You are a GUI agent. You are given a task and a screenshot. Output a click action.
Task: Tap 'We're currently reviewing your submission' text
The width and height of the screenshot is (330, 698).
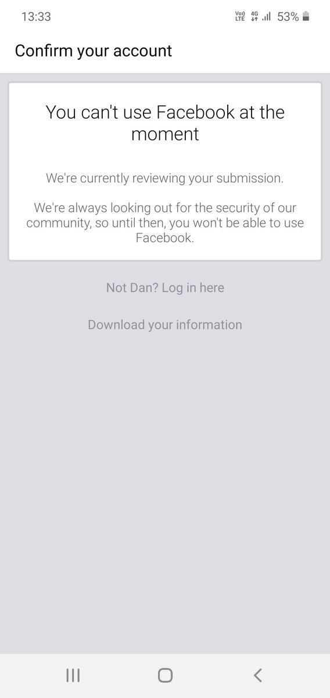[165, 178]
